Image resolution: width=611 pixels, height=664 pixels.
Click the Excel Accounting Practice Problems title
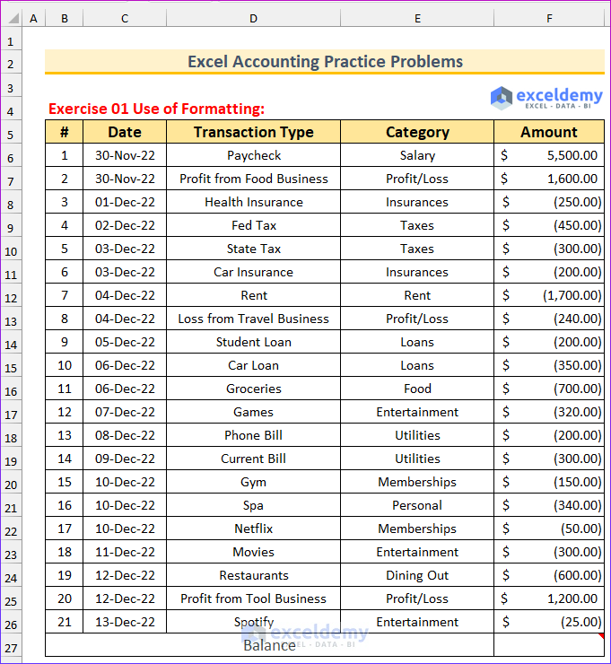click(325, 62)
